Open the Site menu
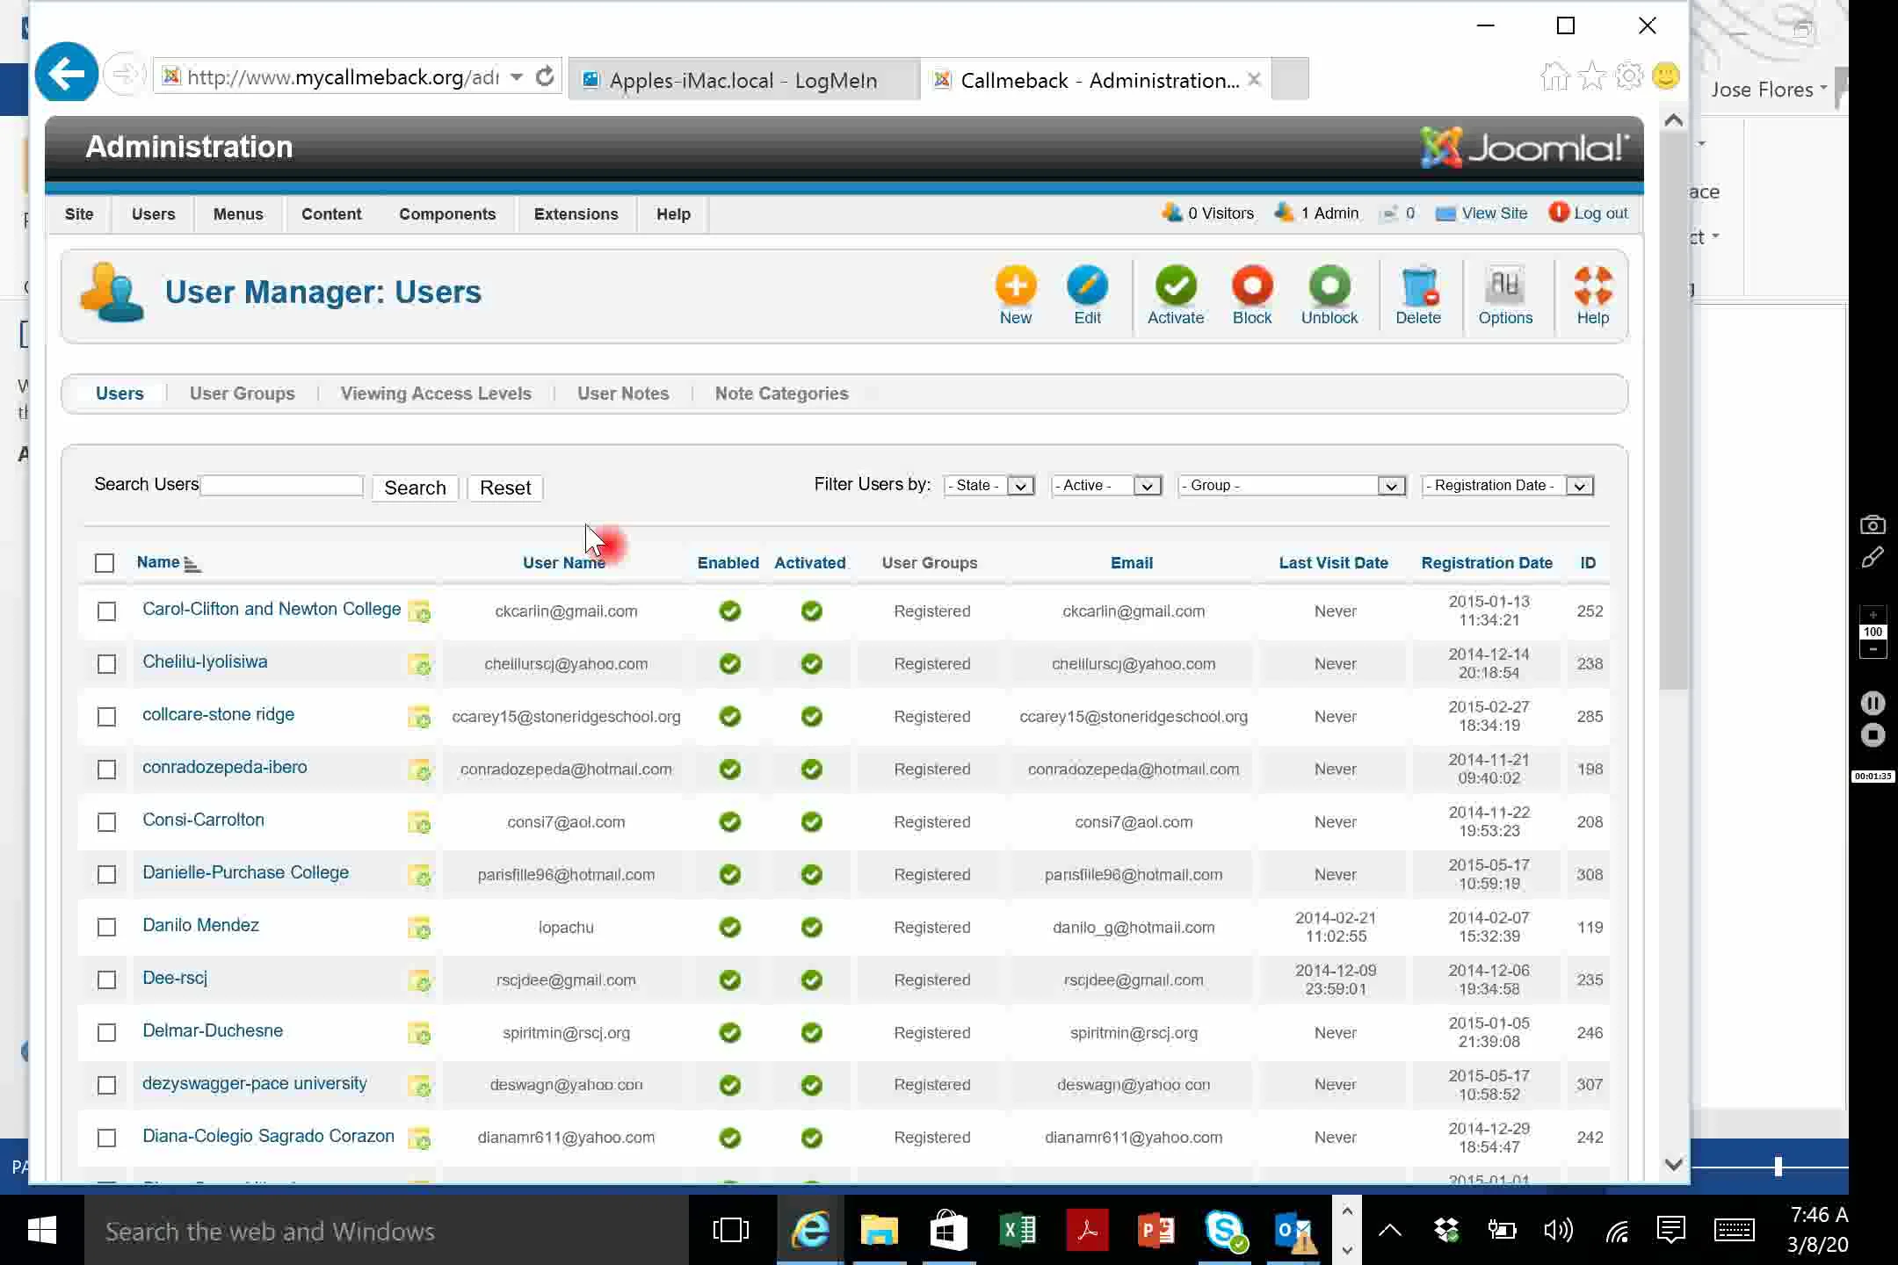Screen dimensions: 1898x1265 point(79,213)
